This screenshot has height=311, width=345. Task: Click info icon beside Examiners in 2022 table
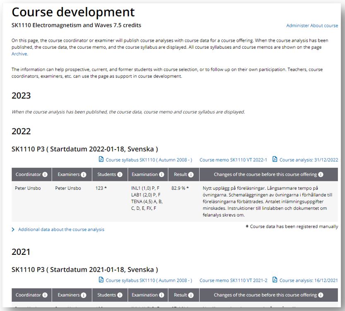(84, 175)
